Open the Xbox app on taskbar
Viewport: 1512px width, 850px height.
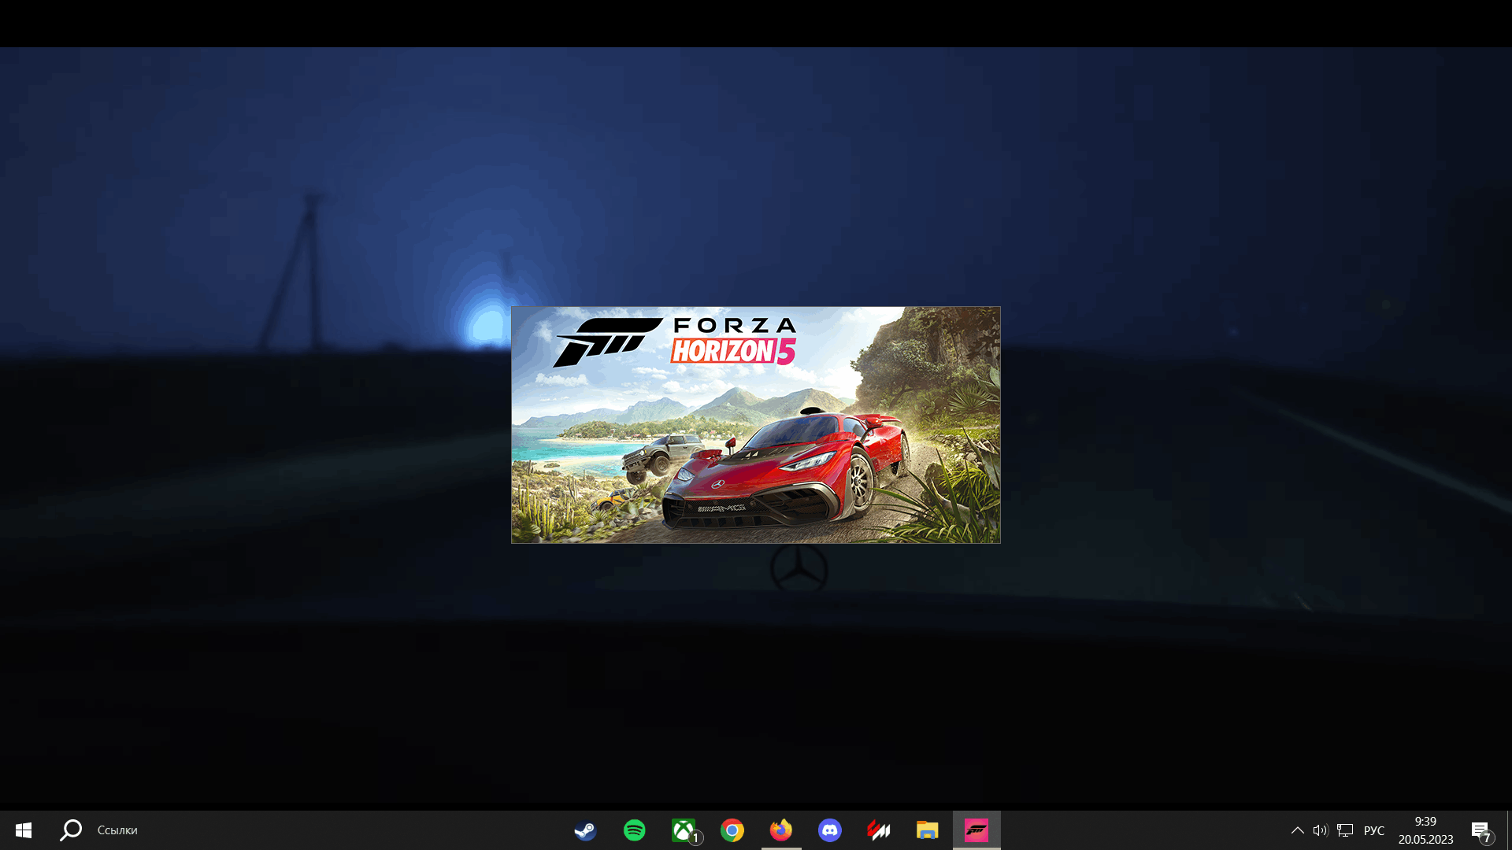tap(684, 830)
